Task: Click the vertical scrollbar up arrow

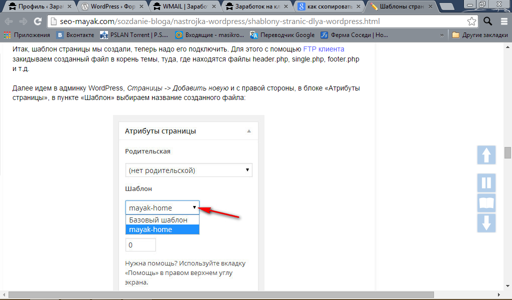Action: 507,47
